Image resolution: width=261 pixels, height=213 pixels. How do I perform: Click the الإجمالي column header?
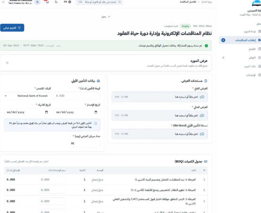point(13,170)
